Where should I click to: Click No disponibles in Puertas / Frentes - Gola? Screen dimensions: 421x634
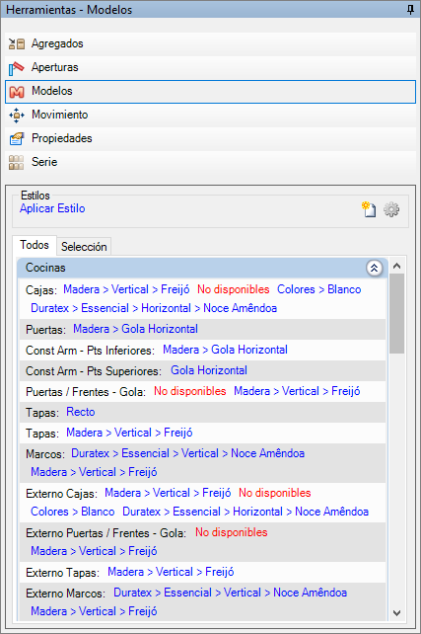pyautogui.click(x=189, y=391)
